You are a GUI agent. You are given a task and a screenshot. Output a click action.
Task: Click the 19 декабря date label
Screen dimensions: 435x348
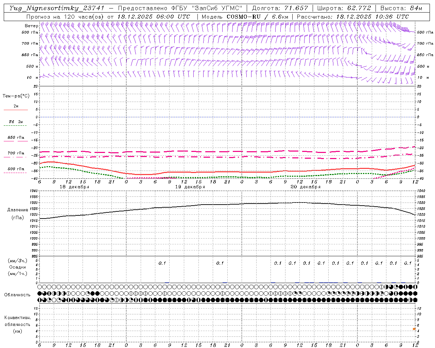(190, 187)
